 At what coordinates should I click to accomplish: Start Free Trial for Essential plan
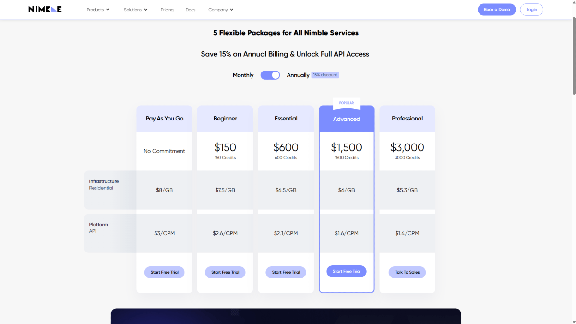[286, 272]
